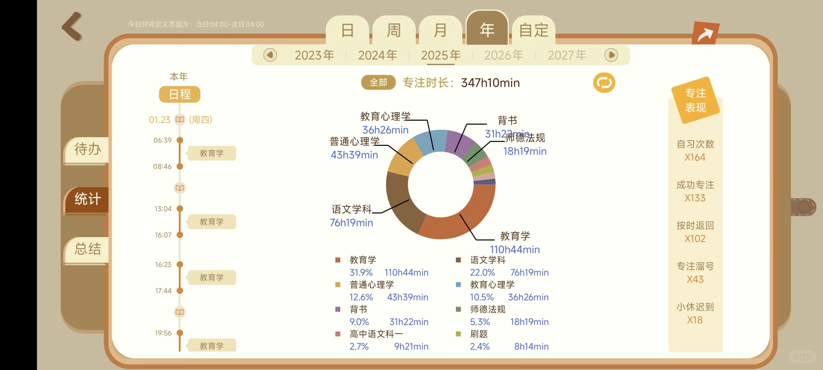
Task: Click the 刷题 legend color square
Action: 458,334
